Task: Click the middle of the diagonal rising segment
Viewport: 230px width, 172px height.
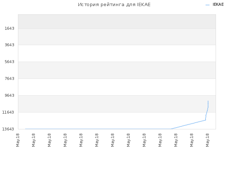Action: 188,124
